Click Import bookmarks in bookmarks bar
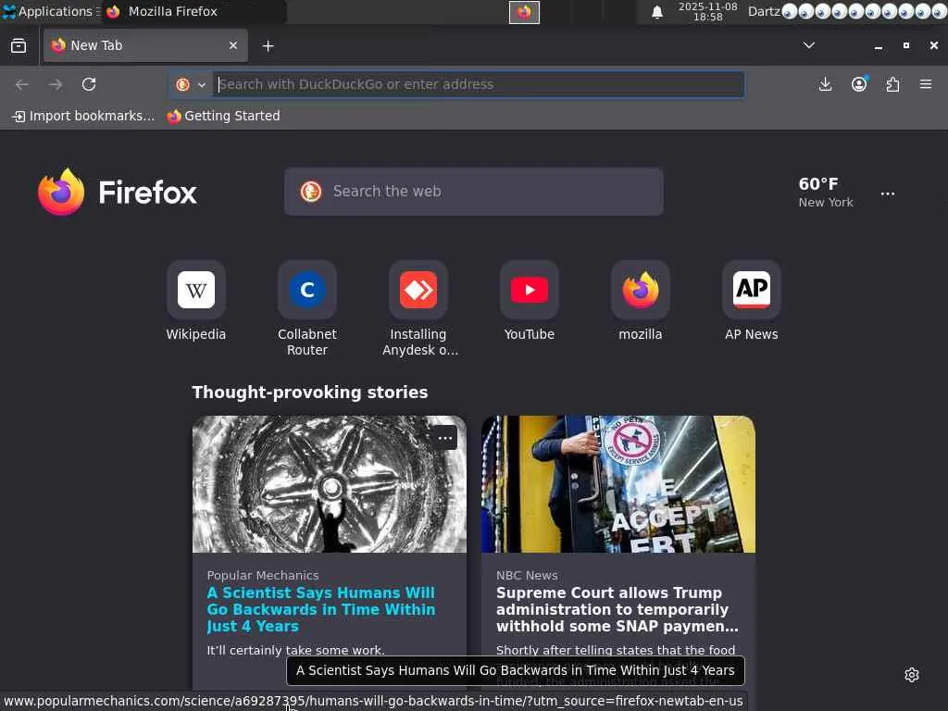Viewport: 948px width, 711px height. click(x=83, y=116)
